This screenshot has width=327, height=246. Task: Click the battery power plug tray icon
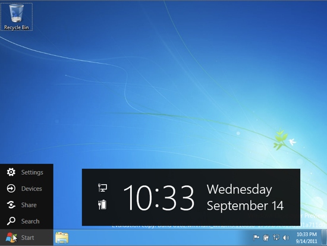click(266, 238)
